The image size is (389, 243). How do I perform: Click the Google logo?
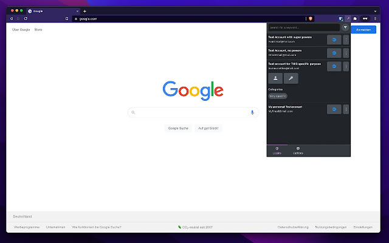click(193, 91)
